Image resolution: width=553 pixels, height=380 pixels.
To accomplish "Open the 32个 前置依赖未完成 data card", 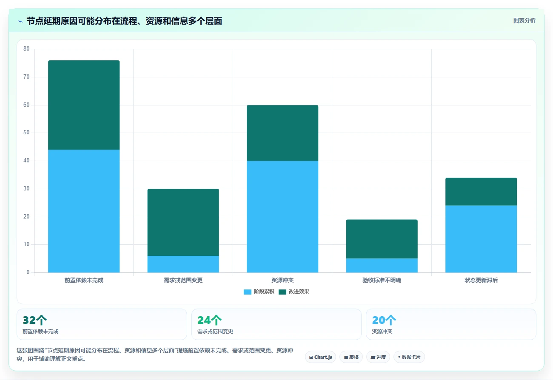I will click(102, 324).
